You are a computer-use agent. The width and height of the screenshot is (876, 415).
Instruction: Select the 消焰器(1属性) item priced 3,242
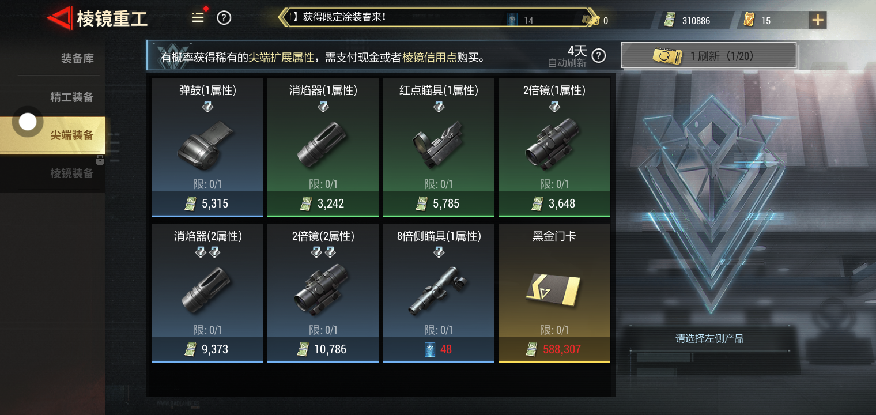coord(323,148)
